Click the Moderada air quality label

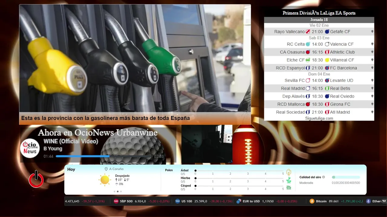coord(306,183)
